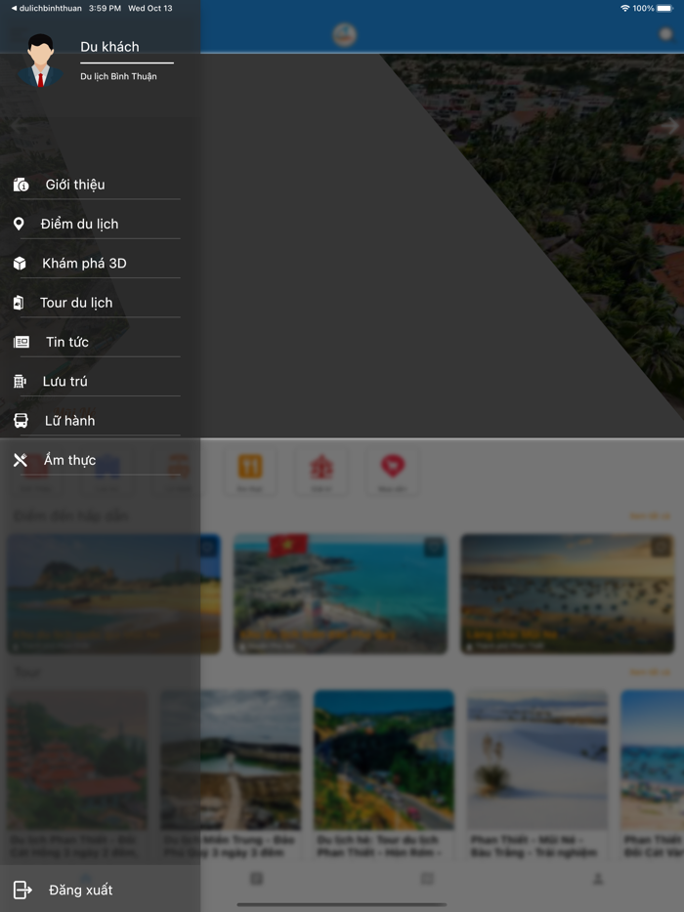Screen dimensions: 684x912
Task: Click the battery indicator
Action: pyautogui.click(x=664, y=8)
